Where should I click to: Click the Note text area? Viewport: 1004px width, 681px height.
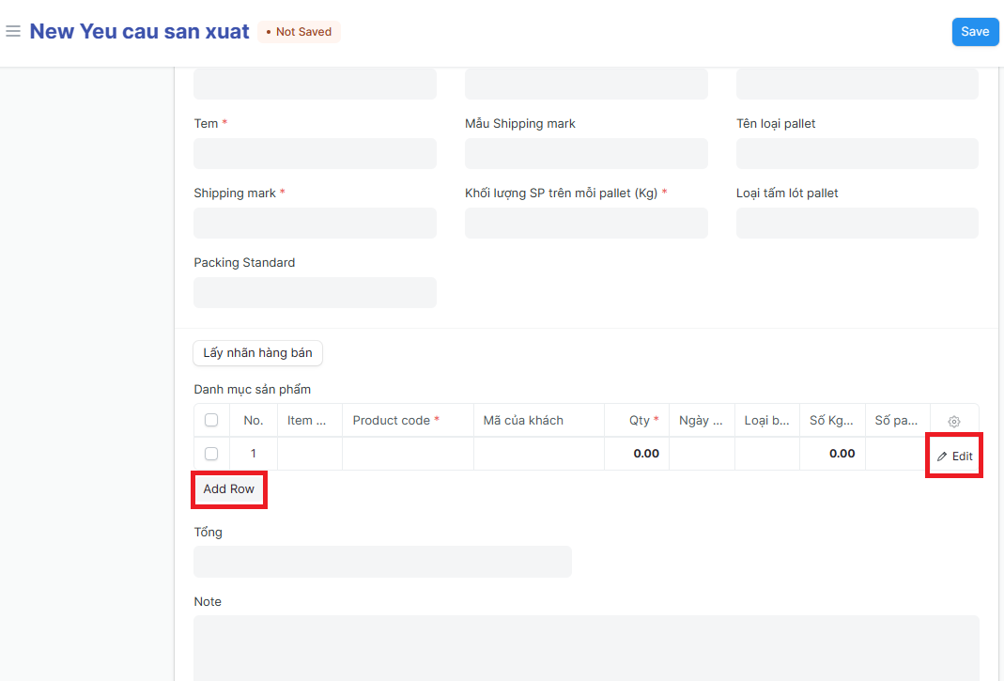click(x=586, y=648)
